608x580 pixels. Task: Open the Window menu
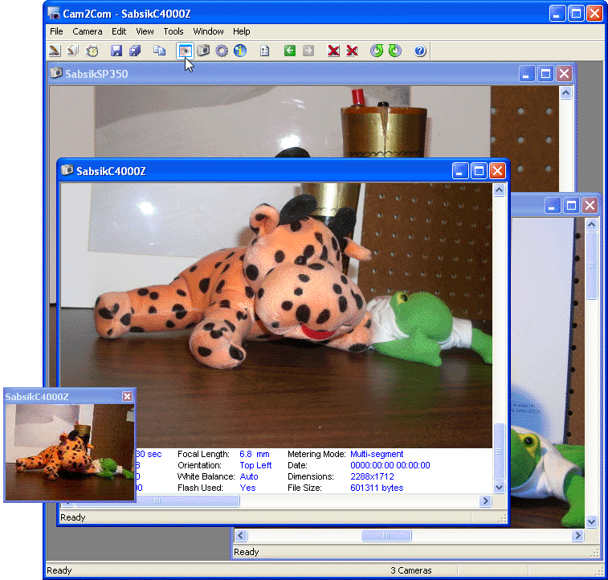pos(209,31)
